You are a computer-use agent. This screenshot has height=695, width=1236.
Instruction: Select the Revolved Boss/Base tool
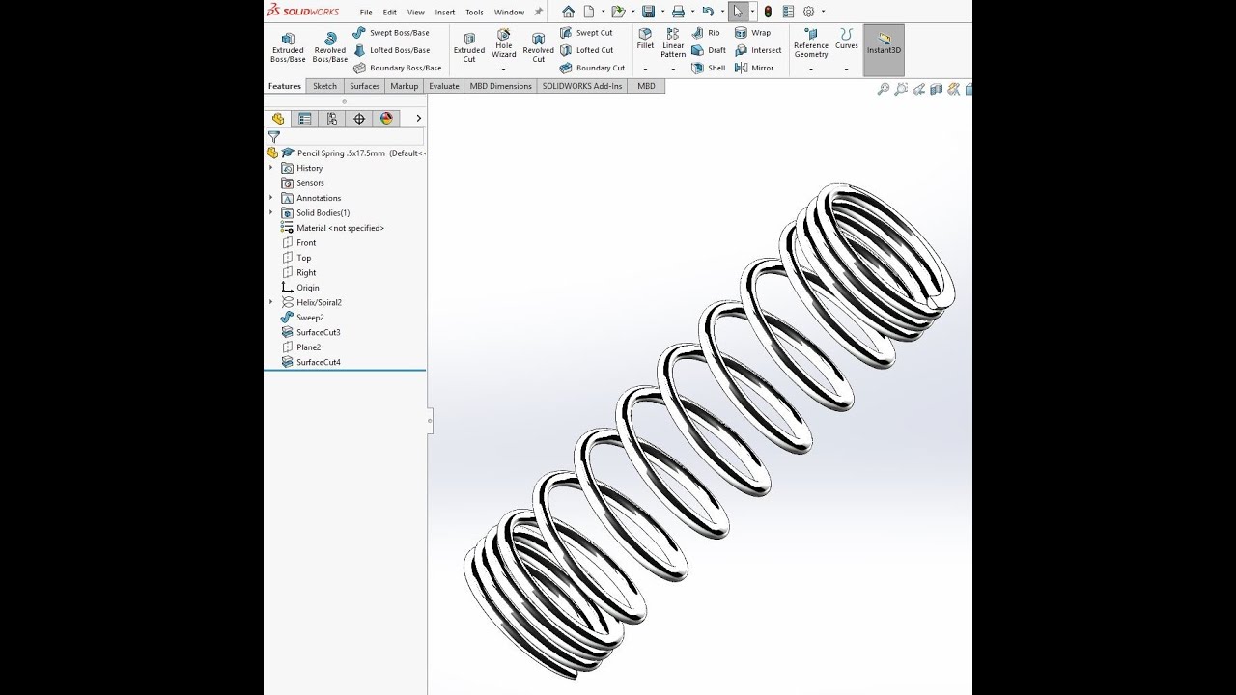click(x=329, y=46)
